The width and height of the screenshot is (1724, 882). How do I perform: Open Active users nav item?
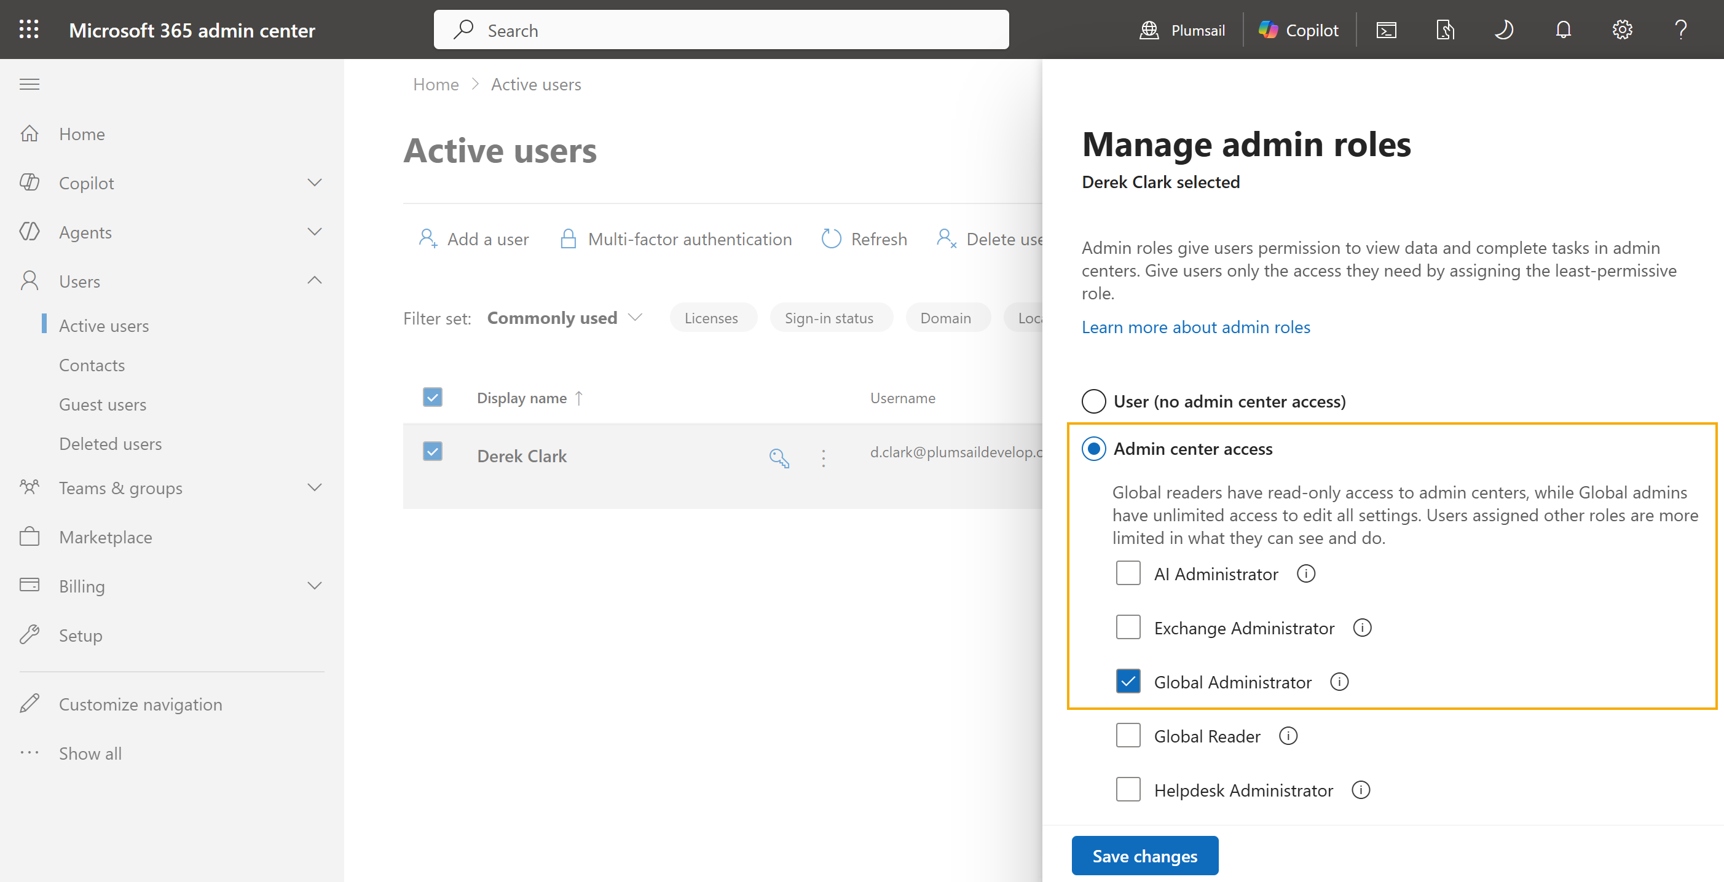[104, 326]
